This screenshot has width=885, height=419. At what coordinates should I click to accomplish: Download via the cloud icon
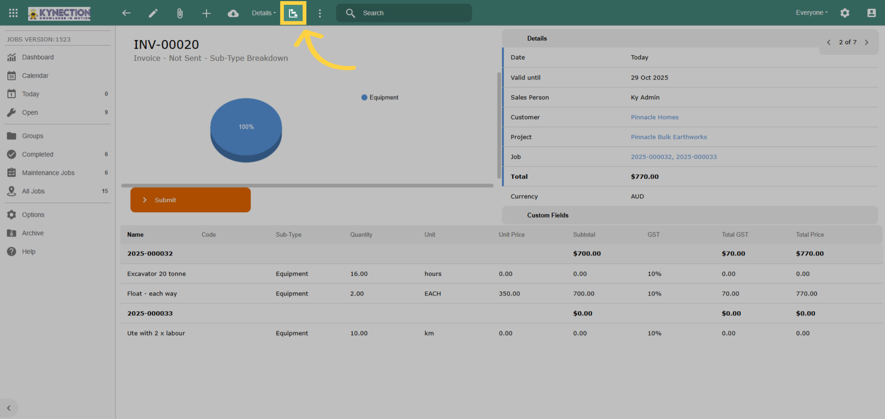point(233,13)
